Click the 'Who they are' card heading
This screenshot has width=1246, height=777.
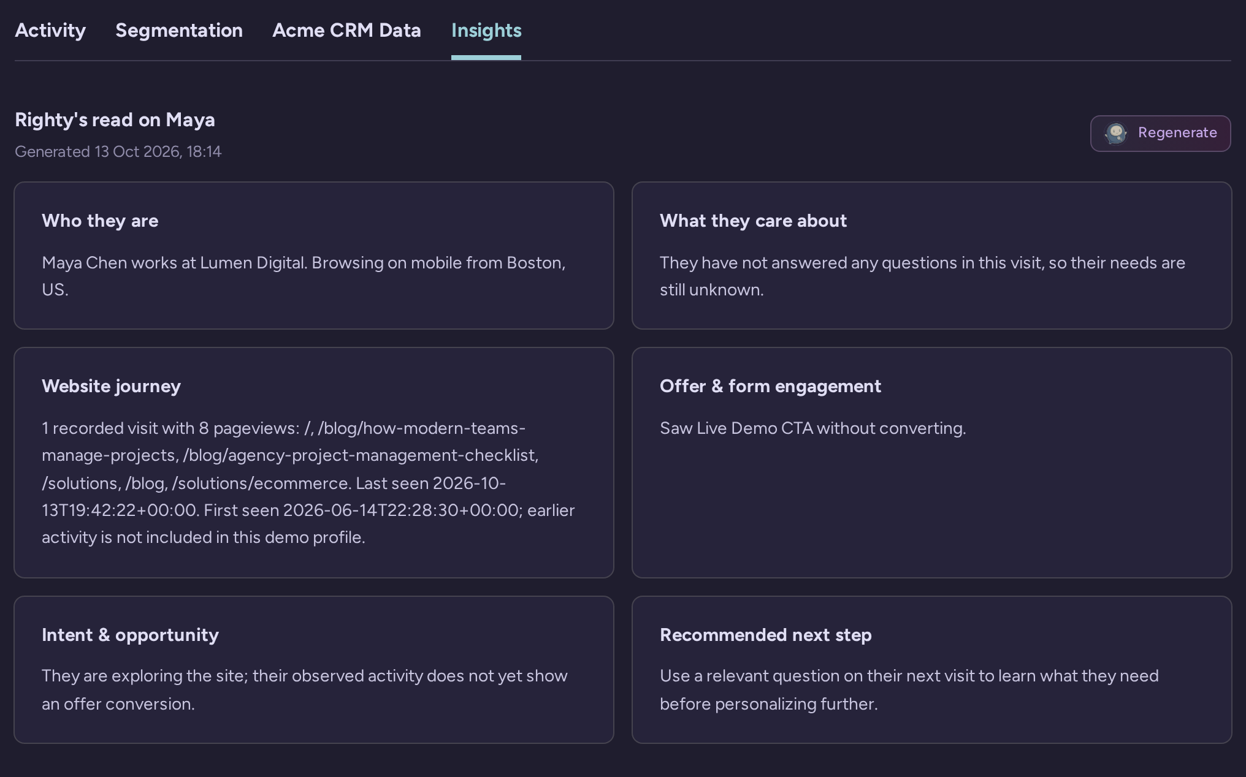[x=100, y=221]
